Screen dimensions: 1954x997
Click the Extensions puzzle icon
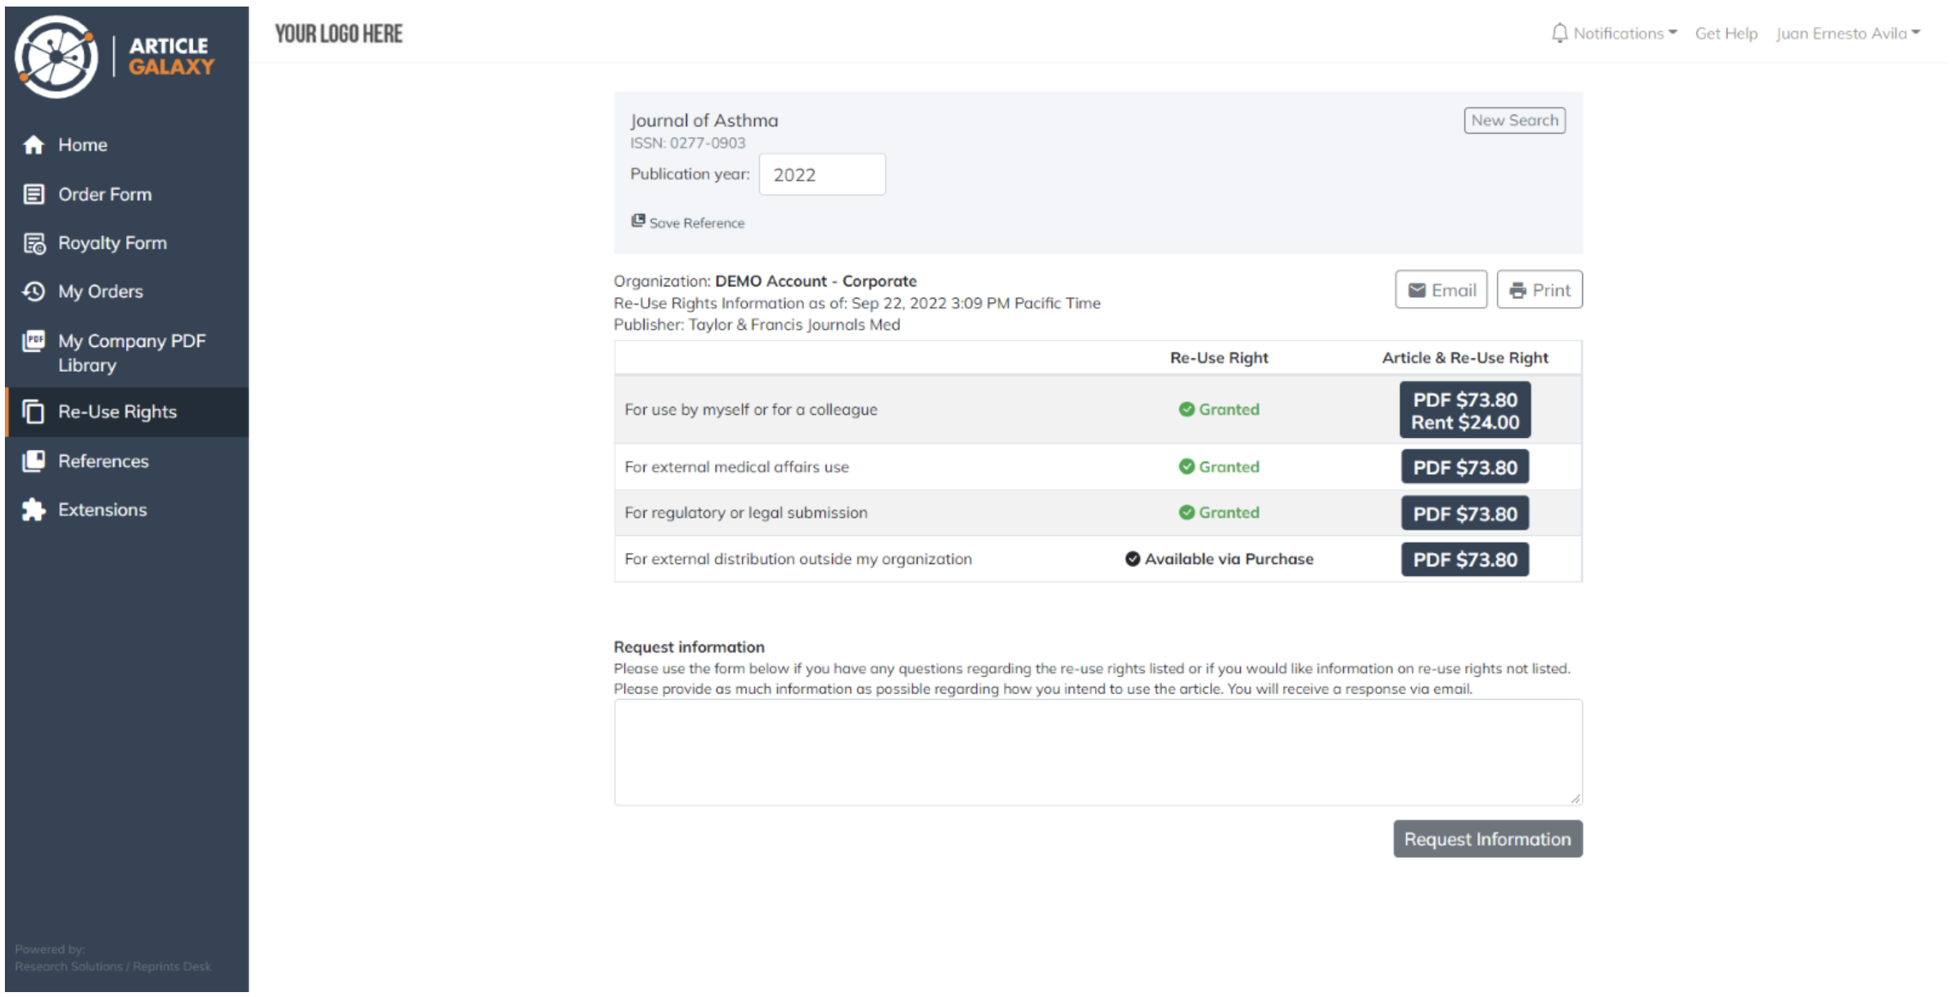point(34,509)
